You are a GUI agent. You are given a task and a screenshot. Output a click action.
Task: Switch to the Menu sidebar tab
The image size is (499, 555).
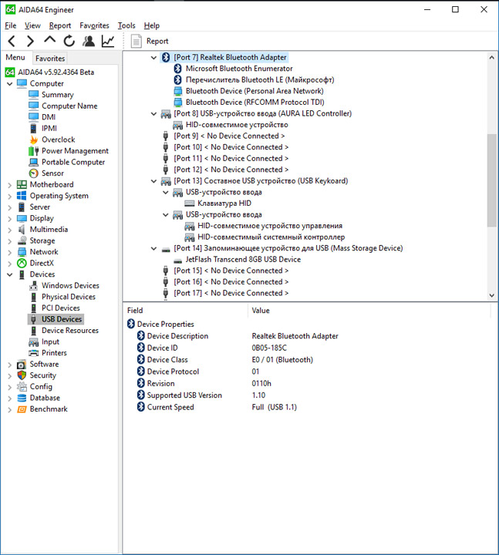click(15, 57)
